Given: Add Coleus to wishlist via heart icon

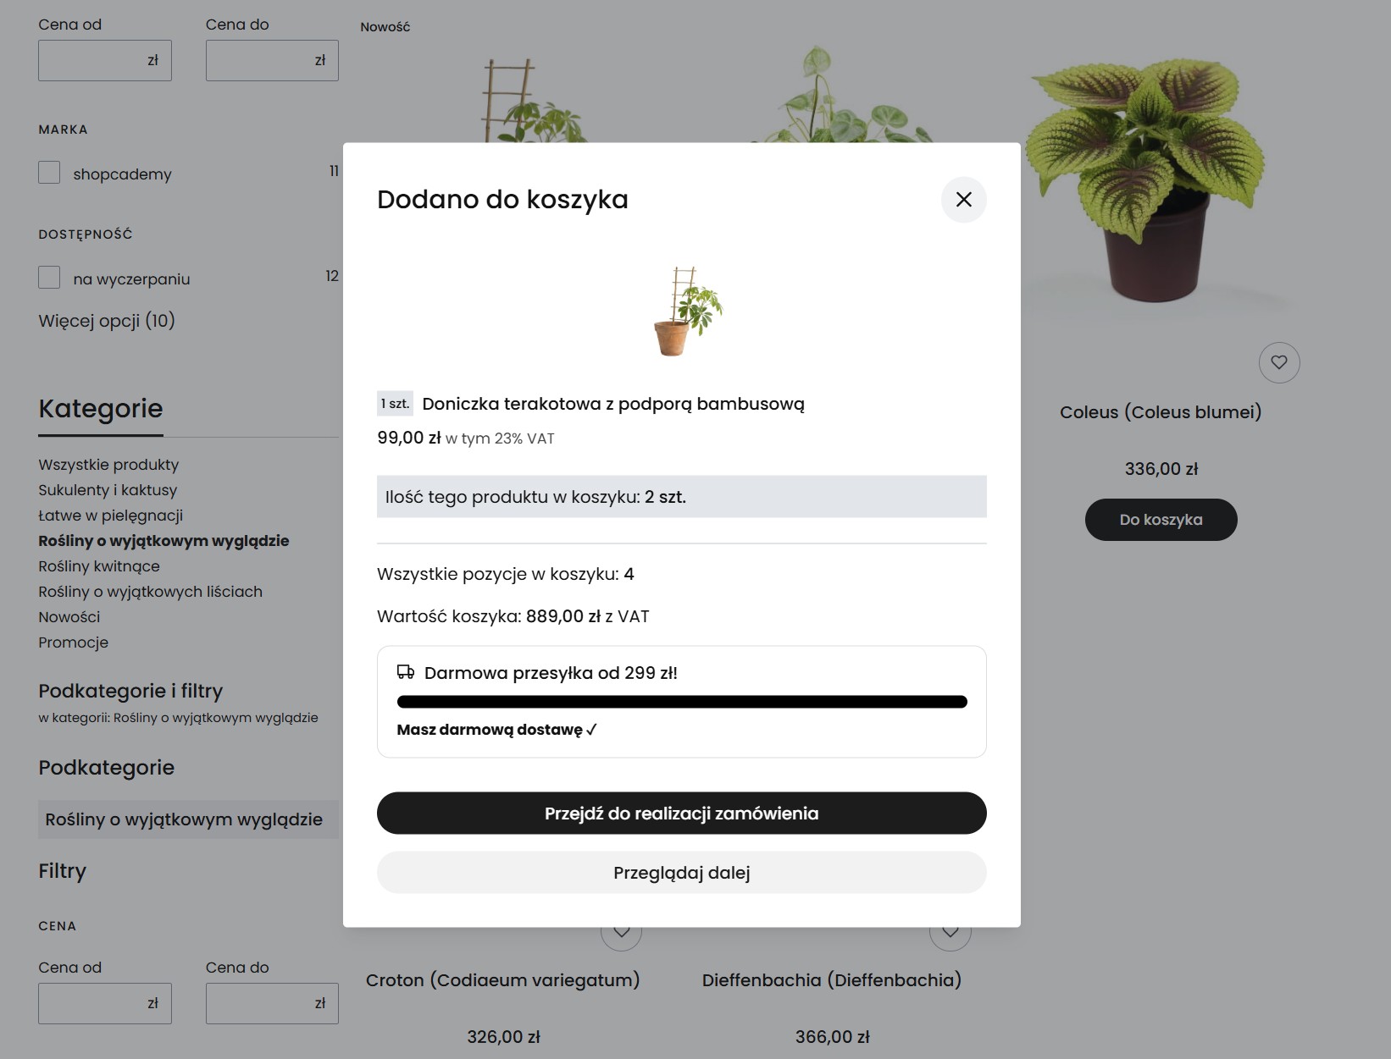Looking at the screenshot, I should pyautogui.click(x=1279, y=362).
